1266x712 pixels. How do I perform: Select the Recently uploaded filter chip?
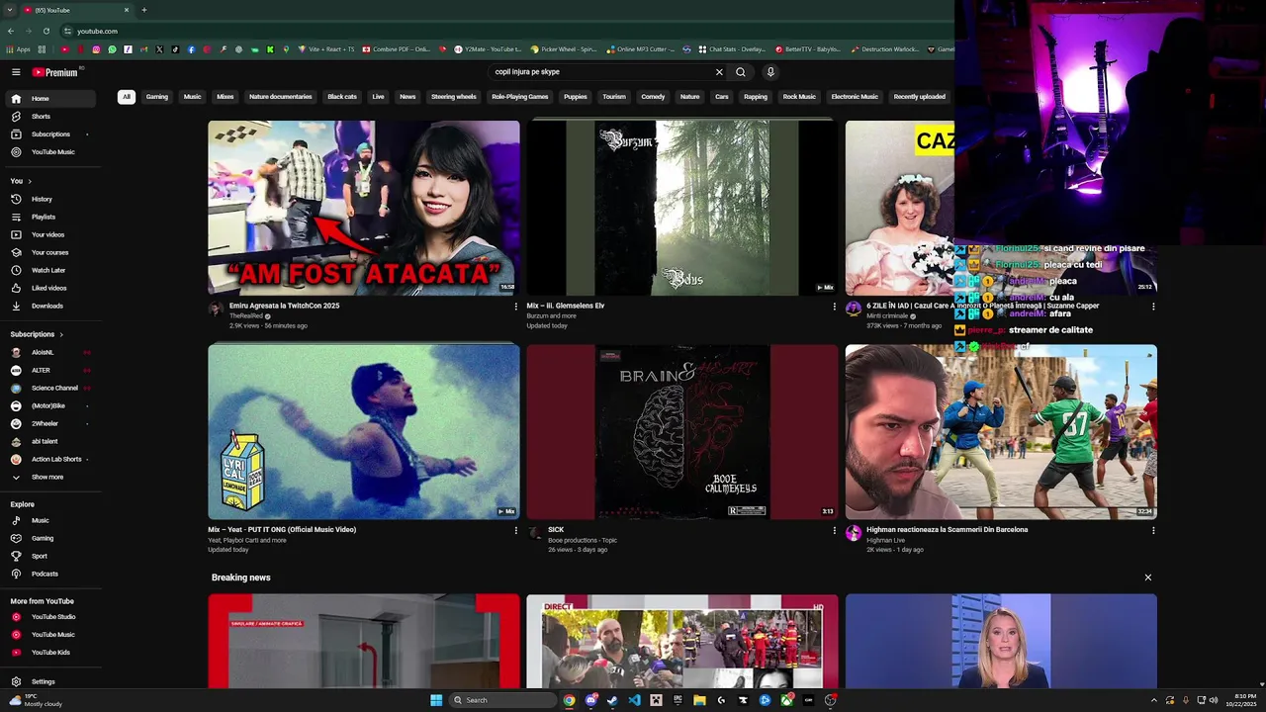(x=919, y=97)
